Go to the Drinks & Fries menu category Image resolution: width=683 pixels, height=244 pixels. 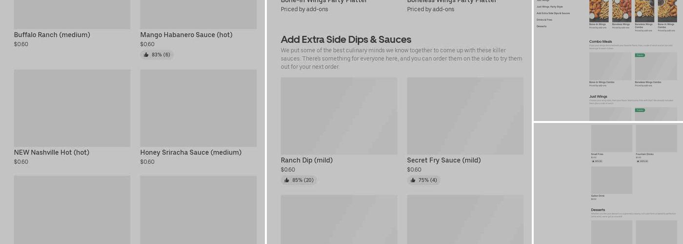(x=544, y=20)
